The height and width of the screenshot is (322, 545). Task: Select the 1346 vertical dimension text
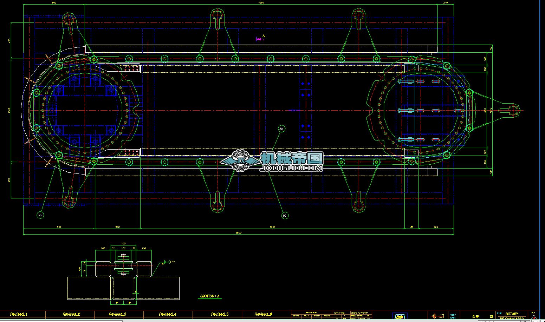[x=9, y=111]
